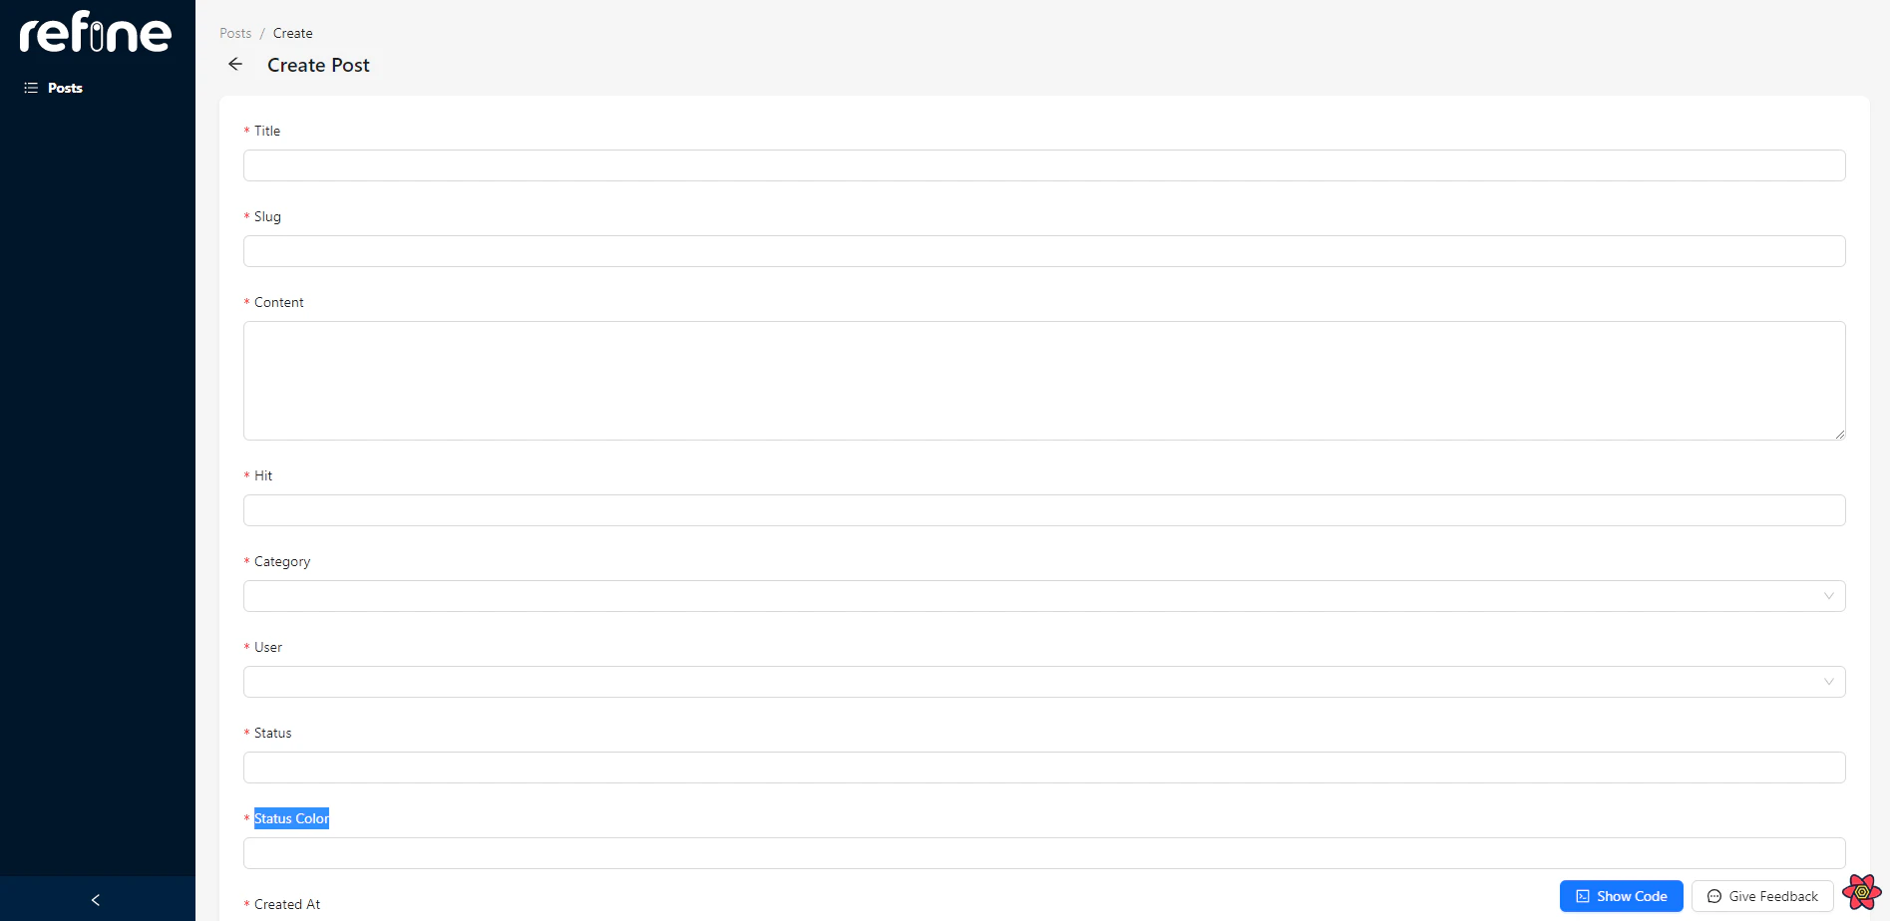Viewport: 1890px width, 921px height.
Task: Go to Posts breadcrumb link
Action: [235, 33]
